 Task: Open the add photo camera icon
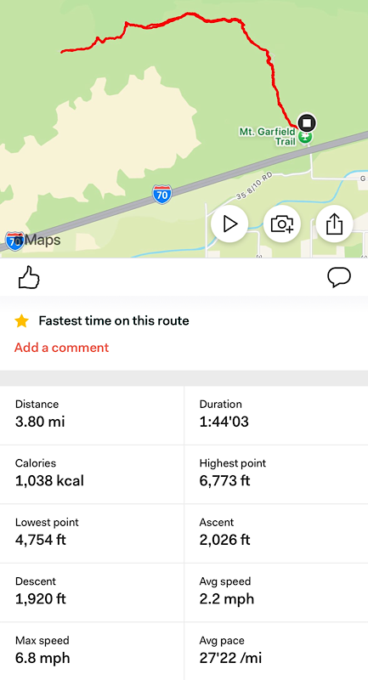tap(282, 224)
